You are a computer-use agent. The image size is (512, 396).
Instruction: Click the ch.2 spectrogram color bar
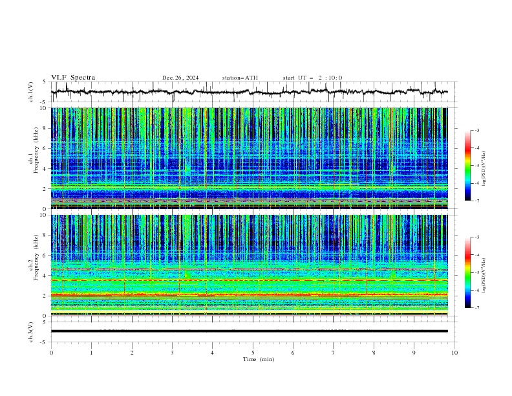coord(467,272)
